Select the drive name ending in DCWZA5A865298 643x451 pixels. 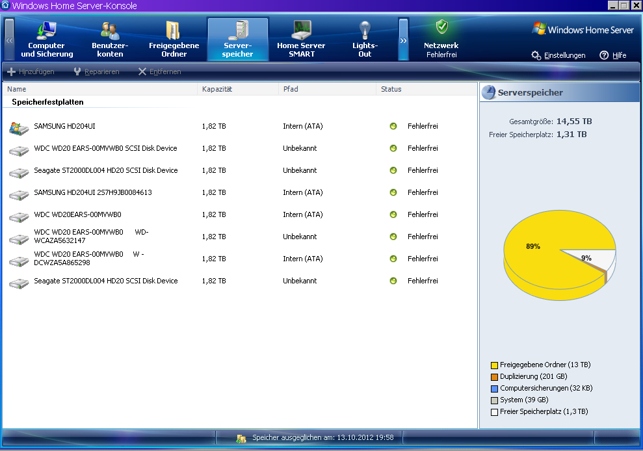pyautogui.click(x=89, y=258)
